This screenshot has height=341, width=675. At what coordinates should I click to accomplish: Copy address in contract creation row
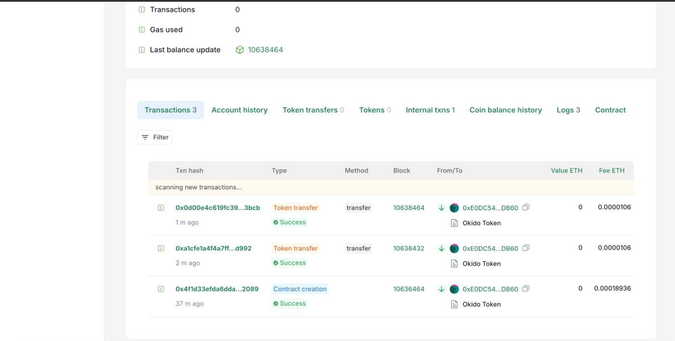(x=526, y=289)
